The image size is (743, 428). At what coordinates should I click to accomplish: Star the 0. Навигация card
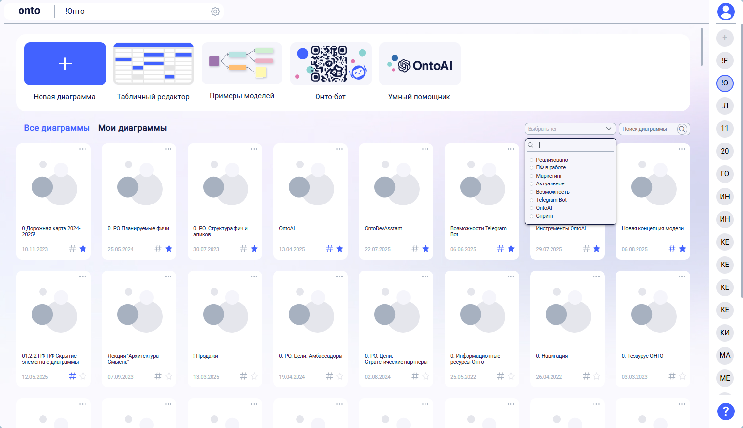pyautogui.click(x=597, y=376)
